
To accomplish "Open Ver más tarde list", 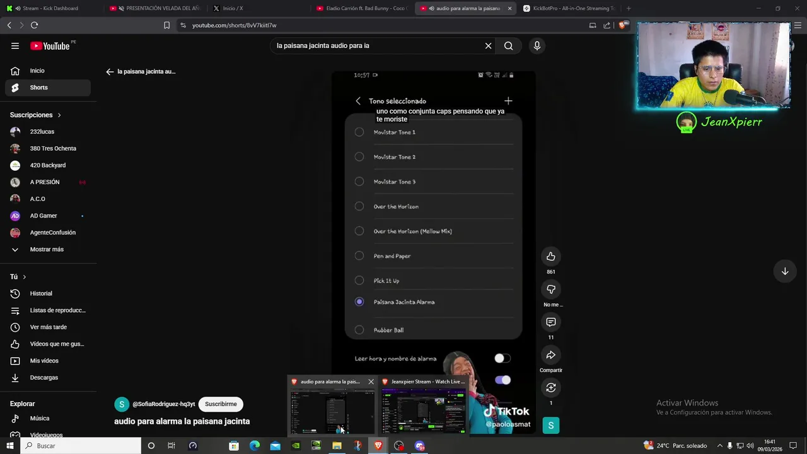I will coord(48,327).
